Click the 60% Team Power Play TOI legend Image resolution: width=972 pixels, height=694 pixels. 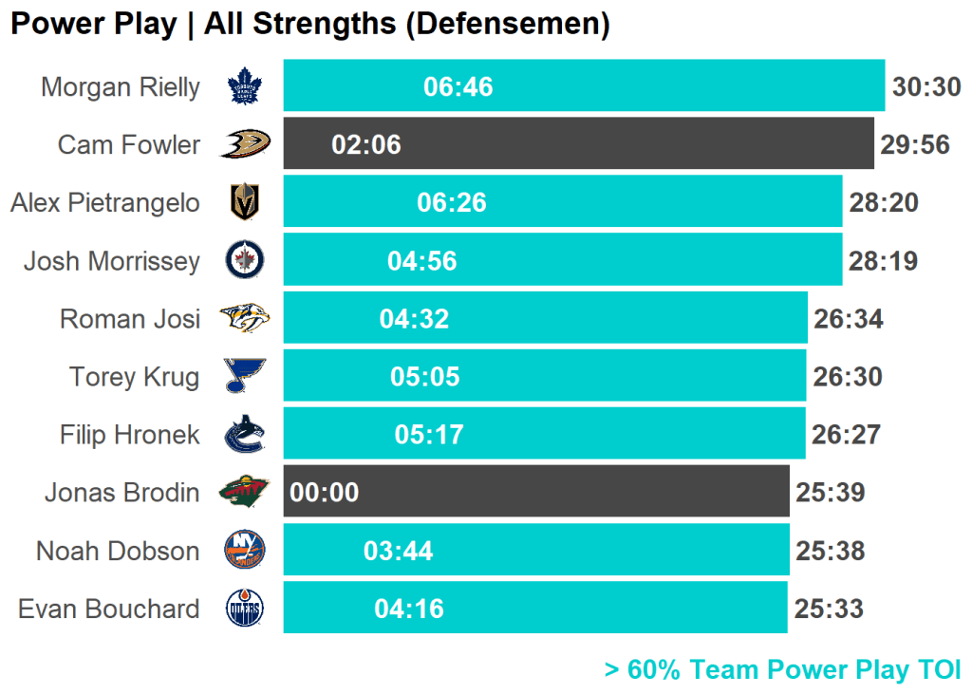(782, 669)
